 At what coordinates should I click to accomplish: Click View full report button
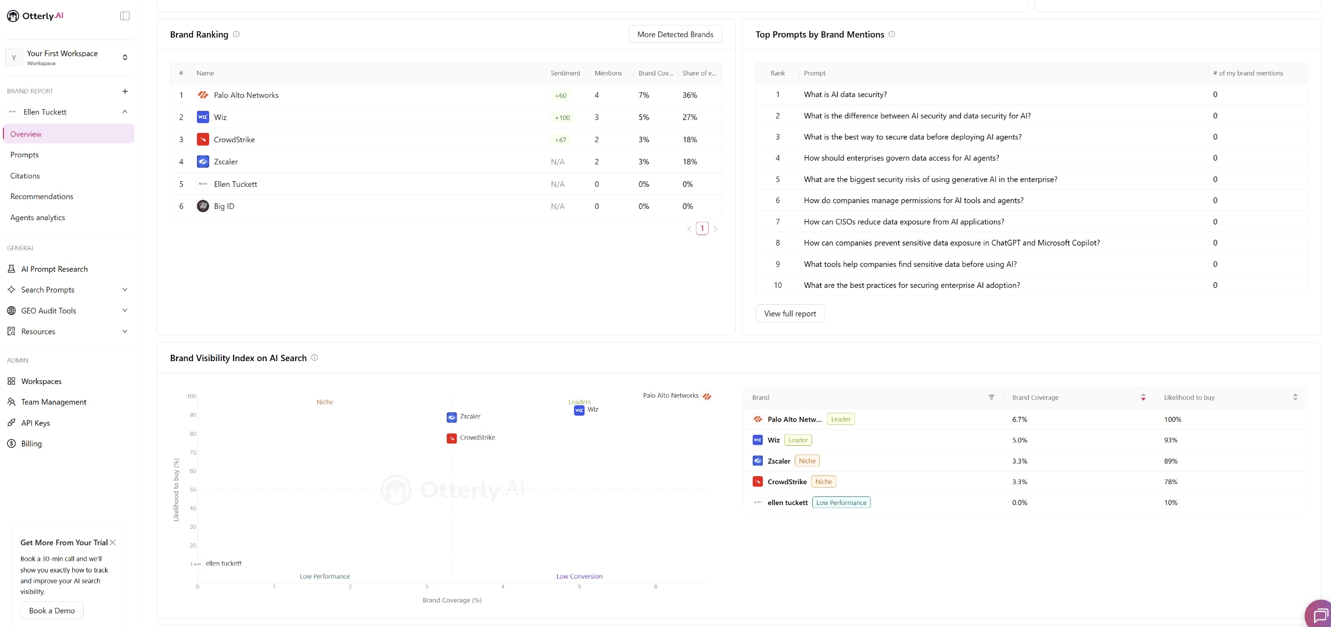tap(790, 313)
